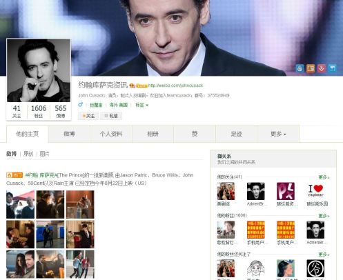Open the bottom-right photo of people walking

tap(80, 264)
